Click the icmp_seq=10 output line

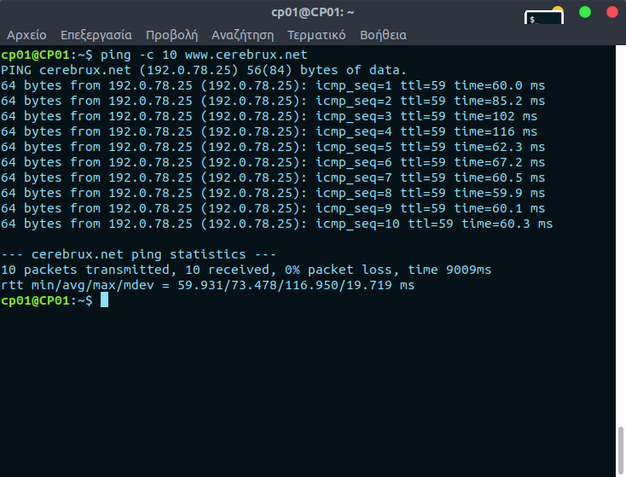point(276,224)
